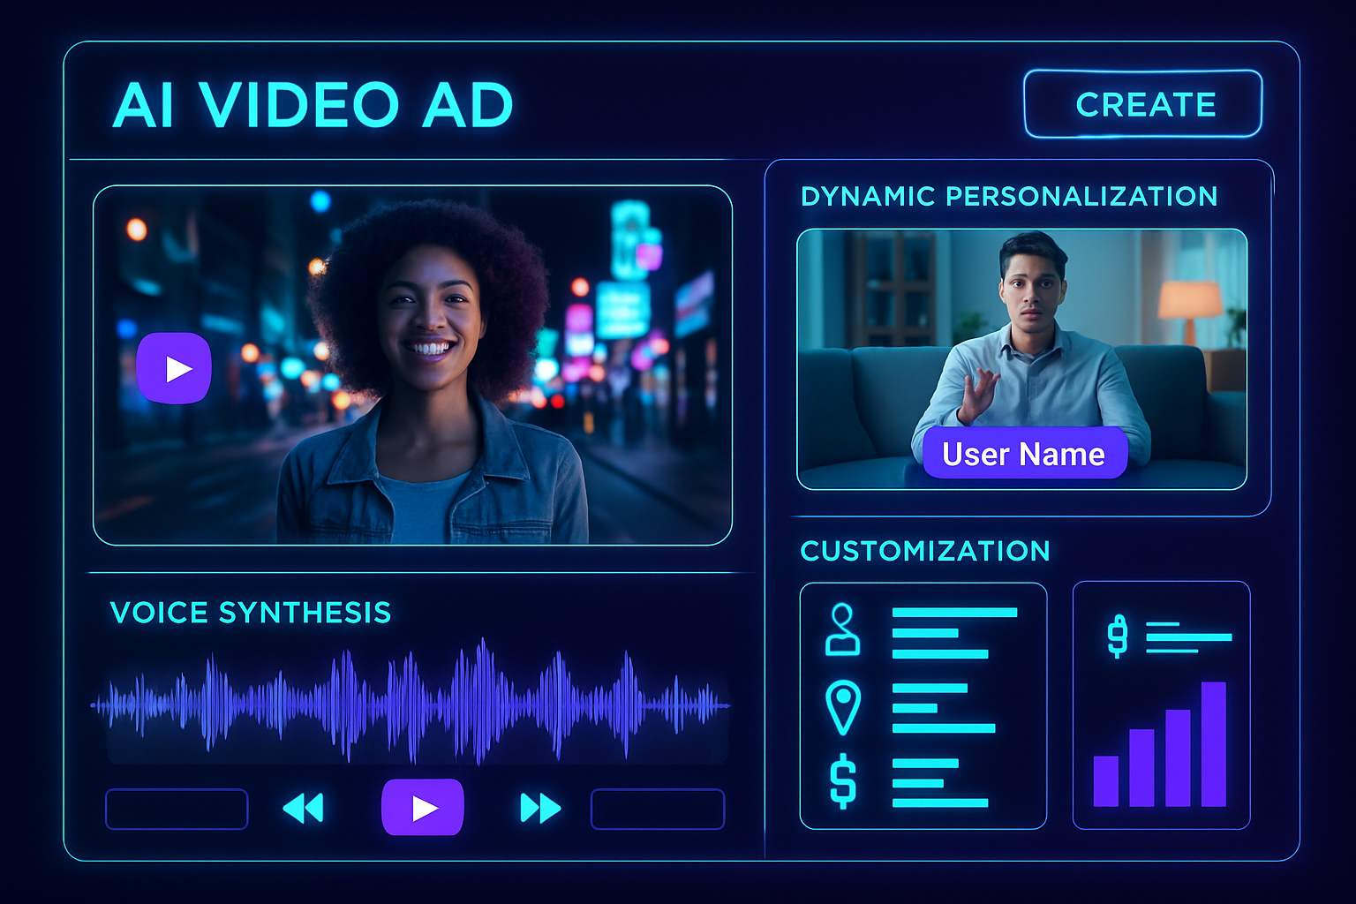
Task: Select the person profile icon
Action: [842, 629]
